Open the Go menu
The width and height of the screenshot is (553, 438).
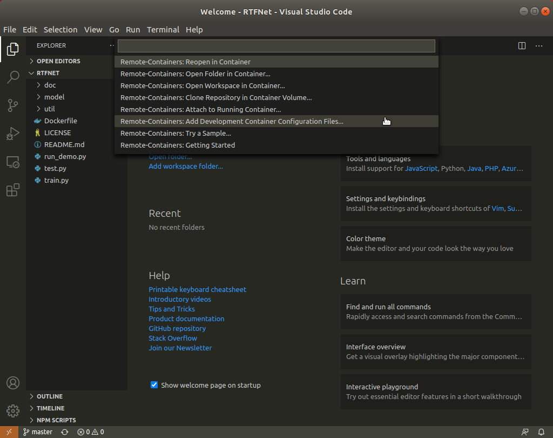pos(114,30)
